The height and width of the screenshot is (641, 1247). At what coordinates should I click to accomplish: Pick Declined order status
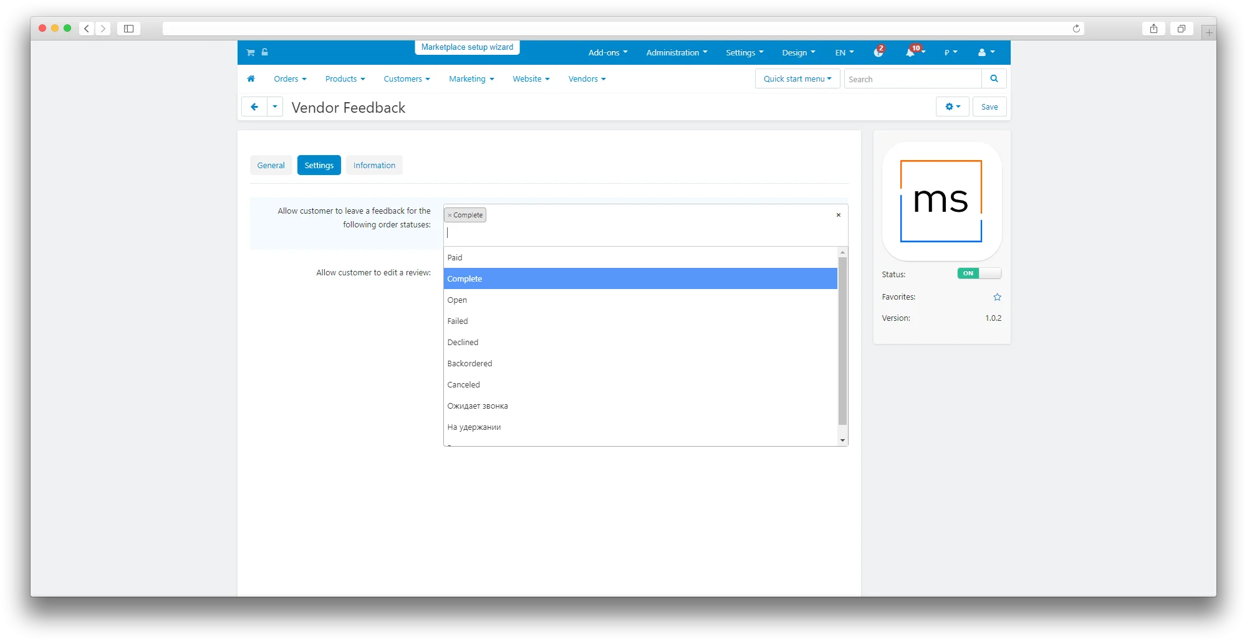click(x=640, y=342)
